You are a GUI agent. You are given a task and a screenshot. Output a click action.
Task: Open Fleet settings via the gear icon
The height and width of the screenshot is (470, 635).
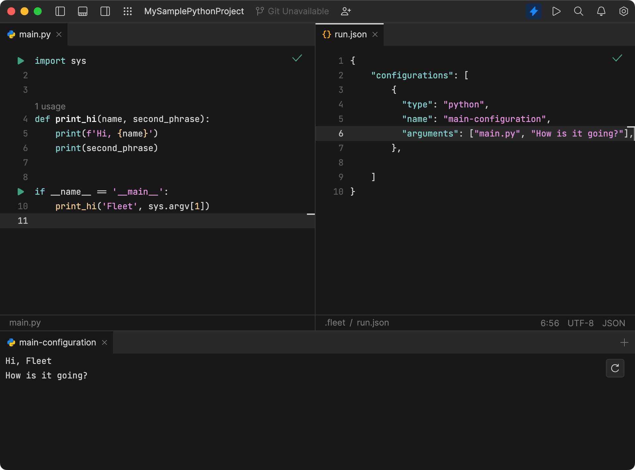(623, 11)
